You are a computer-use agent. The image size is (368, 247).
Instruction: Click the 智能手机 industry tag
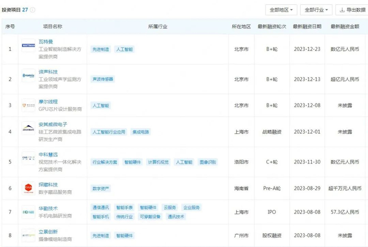[101, 217]
